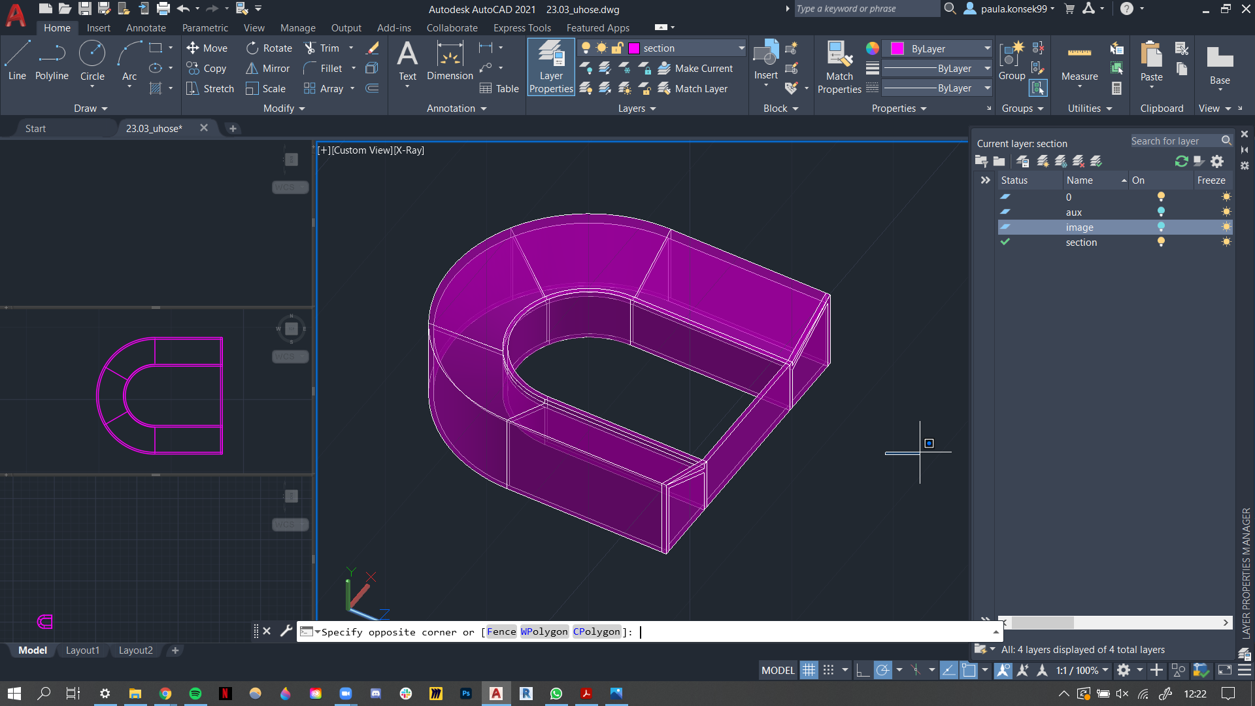Select the Line tool
This screenshot has height=706, width=1255.
click(x=17, y=60)
